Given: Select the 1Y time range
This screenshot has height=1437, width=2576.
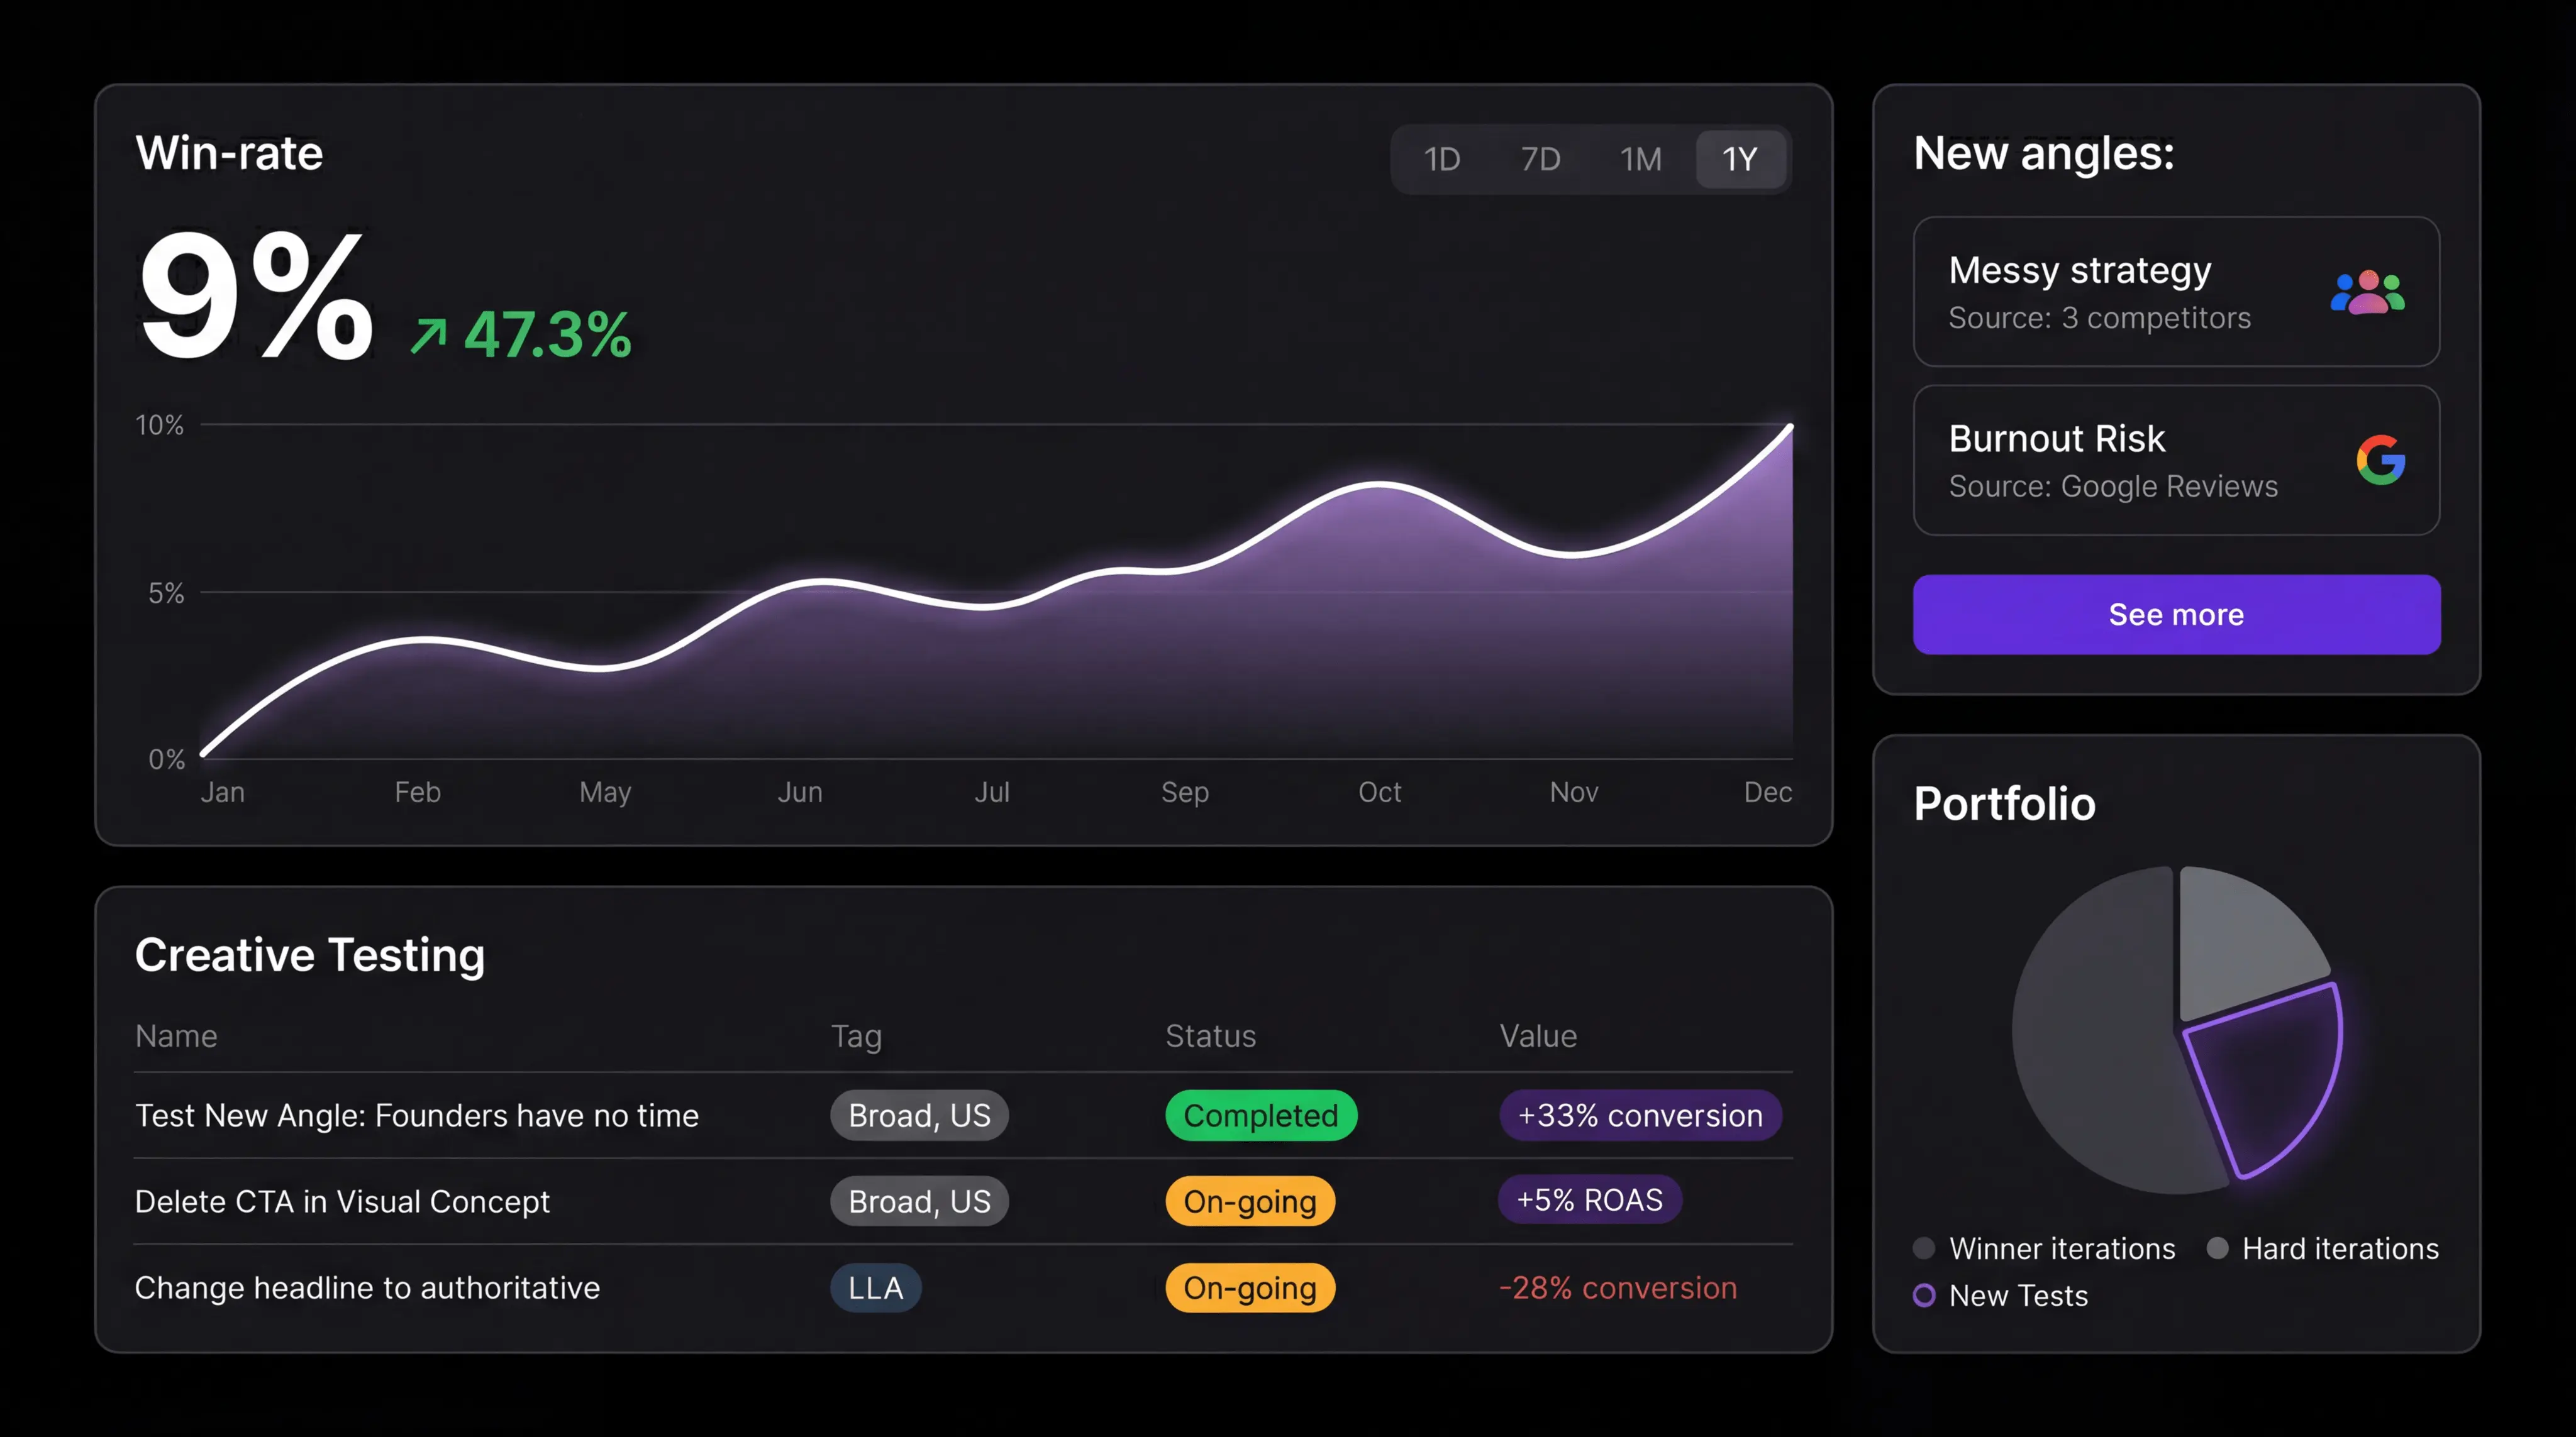Looking at the screenshot, I should (x=1740, y=159).
